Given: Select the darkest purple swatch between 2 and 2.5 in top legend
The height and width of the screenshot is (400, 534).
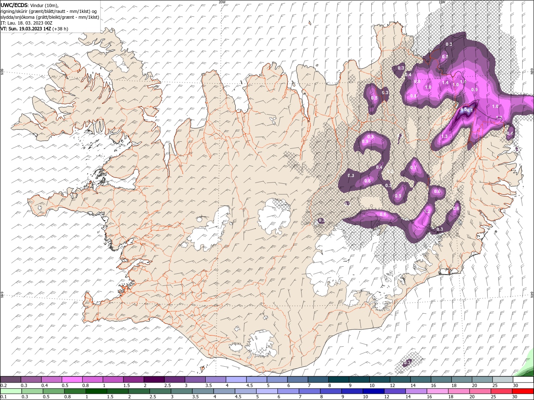Looking at the screenshot, I should pos(154,380).
